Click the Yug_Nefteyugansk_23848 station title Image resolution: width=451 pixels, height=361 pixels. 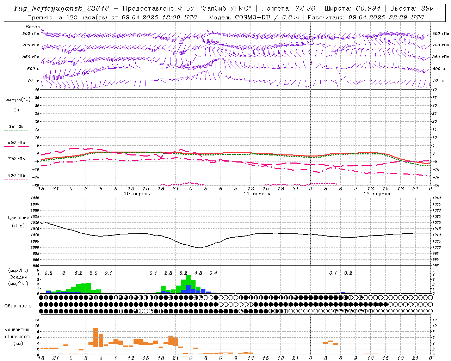point(61,8)
